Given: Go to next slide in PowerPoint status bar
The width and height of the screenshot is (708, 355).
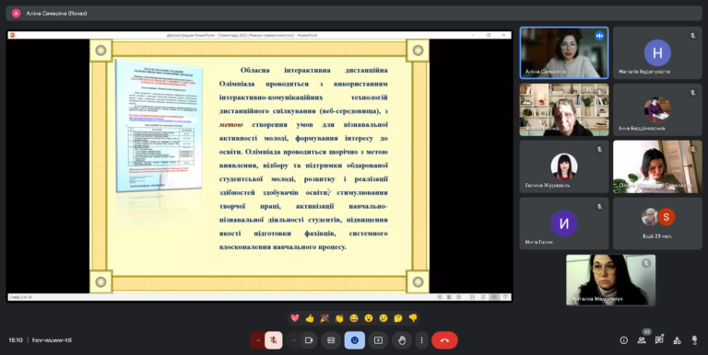Looking at the screenshot, I should pyautogui.click(x=459, y=297).
